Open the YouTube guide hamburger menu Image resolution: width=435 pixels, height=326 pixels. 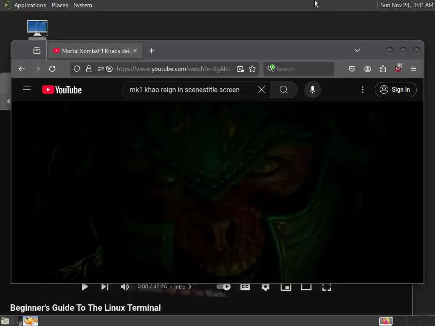click(x=27, y=90)
